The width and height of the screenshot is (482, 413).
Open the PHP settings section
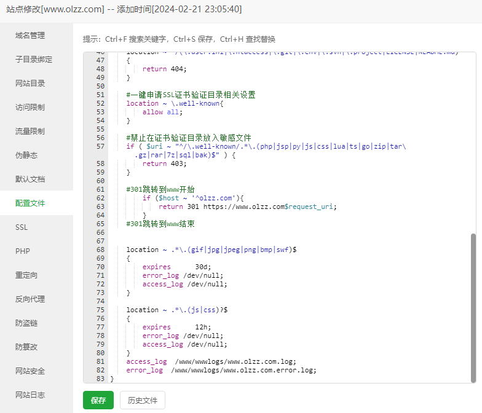[x=23, y=251]
